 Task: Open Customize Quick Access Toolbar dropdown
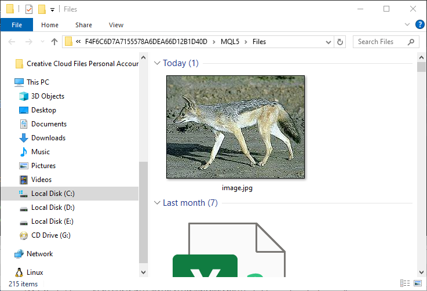tap(52, 9)
